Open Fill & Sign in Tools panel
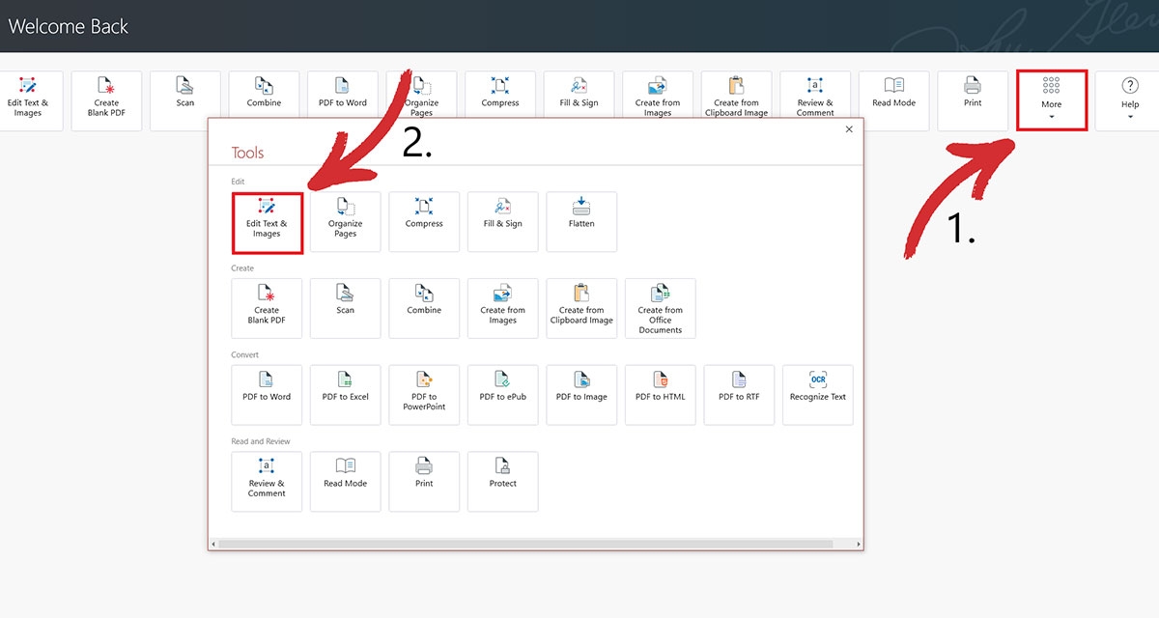 pyautogui.click(x=503, y=222)
